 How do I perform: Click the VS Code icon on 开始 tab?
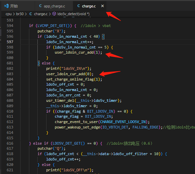coord(6,6)
